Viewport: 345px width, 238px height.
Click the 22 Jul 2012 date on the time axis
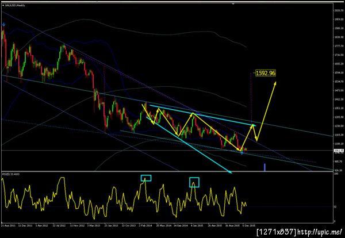(59, 226)
